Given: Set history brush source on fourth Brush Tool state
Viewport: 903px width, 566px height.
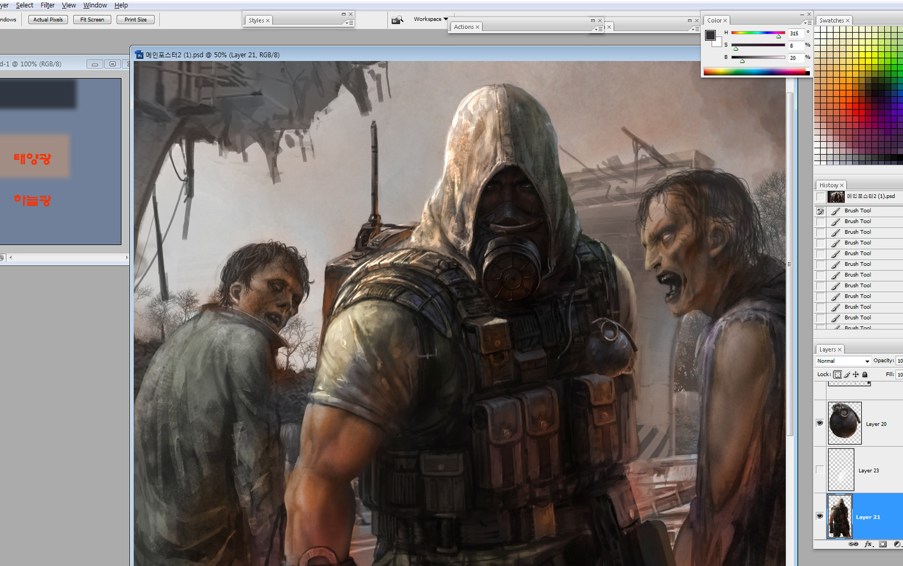Looking at the screenshot, I should pos(821,243).
